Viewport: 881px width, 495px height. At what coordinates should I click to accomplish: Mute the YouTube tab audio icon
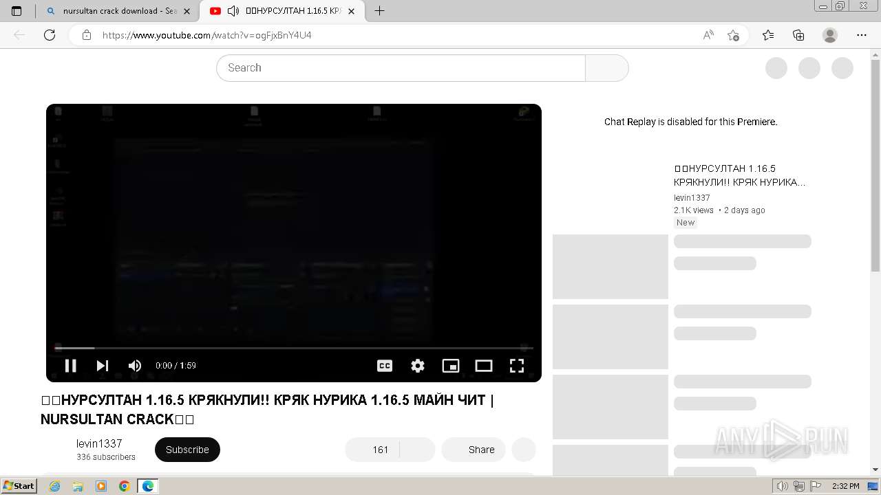click(x=233, y=11)
